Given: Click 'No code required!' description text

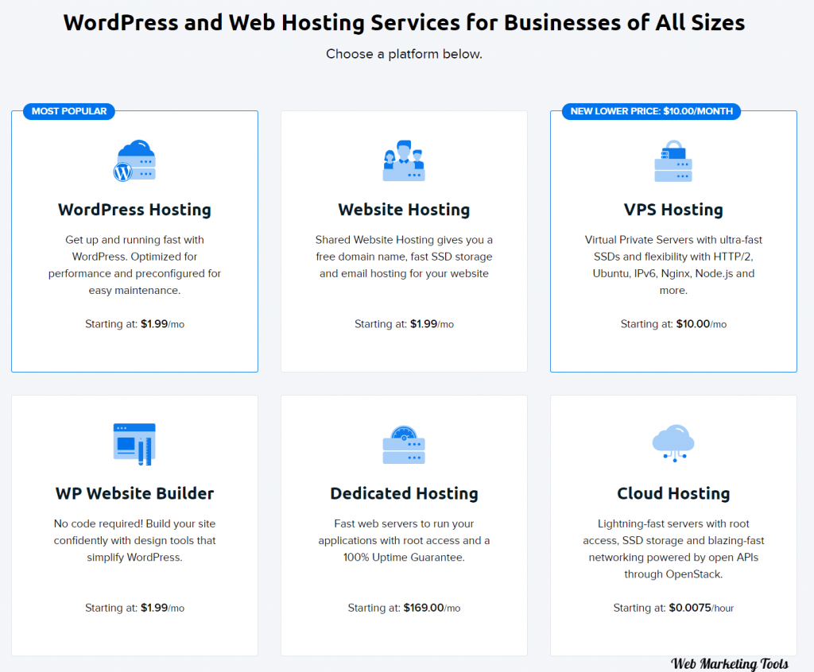Looking at the screenshot, I should coord(134,540).
